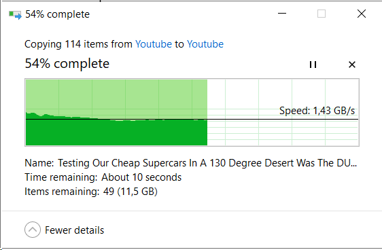Image resolution: width=382 pixels, height=250 pixels.
Task: Click the Fewer details text label
Action: click(74, 230)
